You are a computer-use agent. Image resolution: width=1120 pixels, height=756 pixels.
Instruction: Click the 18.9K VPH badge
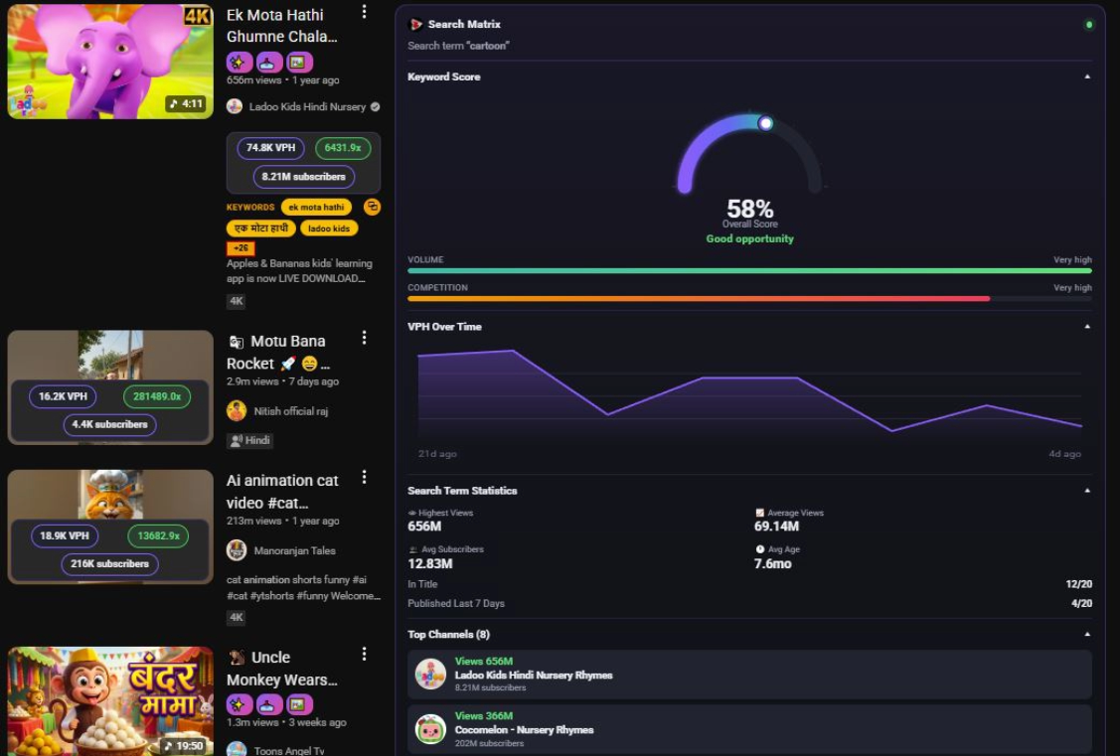(65, 535)
